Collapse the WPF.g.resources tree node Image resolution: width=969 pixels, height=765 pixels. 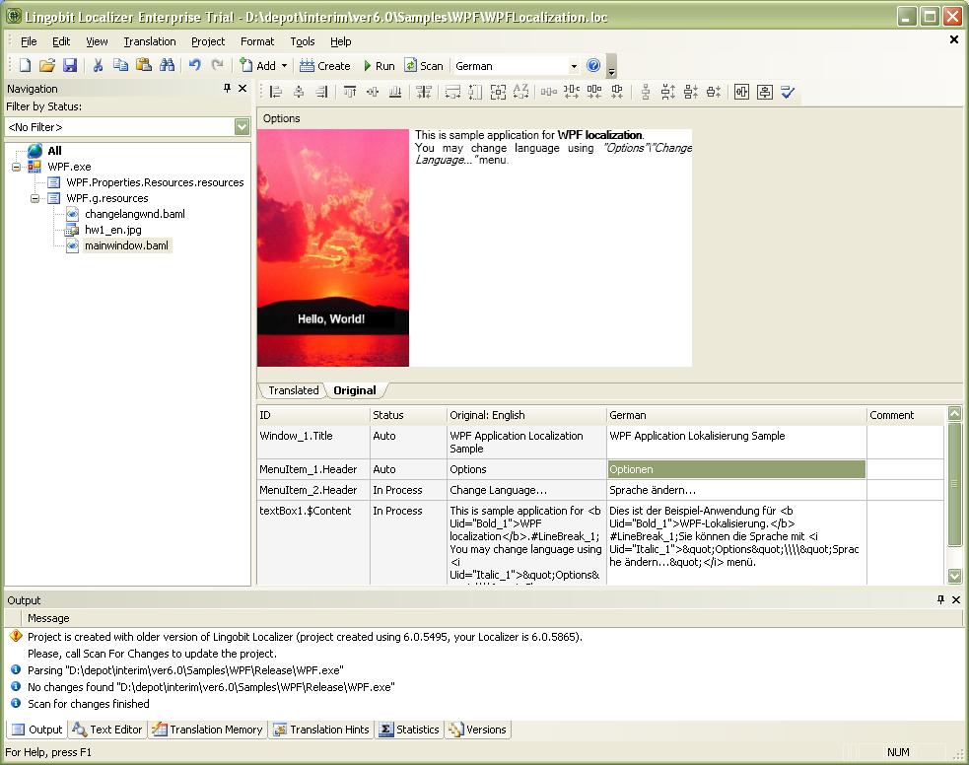coord(36,198)
